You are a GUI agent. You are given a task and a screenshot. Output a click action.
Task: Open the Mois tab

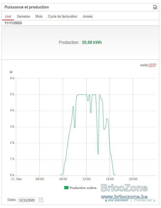(x=39, y=17)
